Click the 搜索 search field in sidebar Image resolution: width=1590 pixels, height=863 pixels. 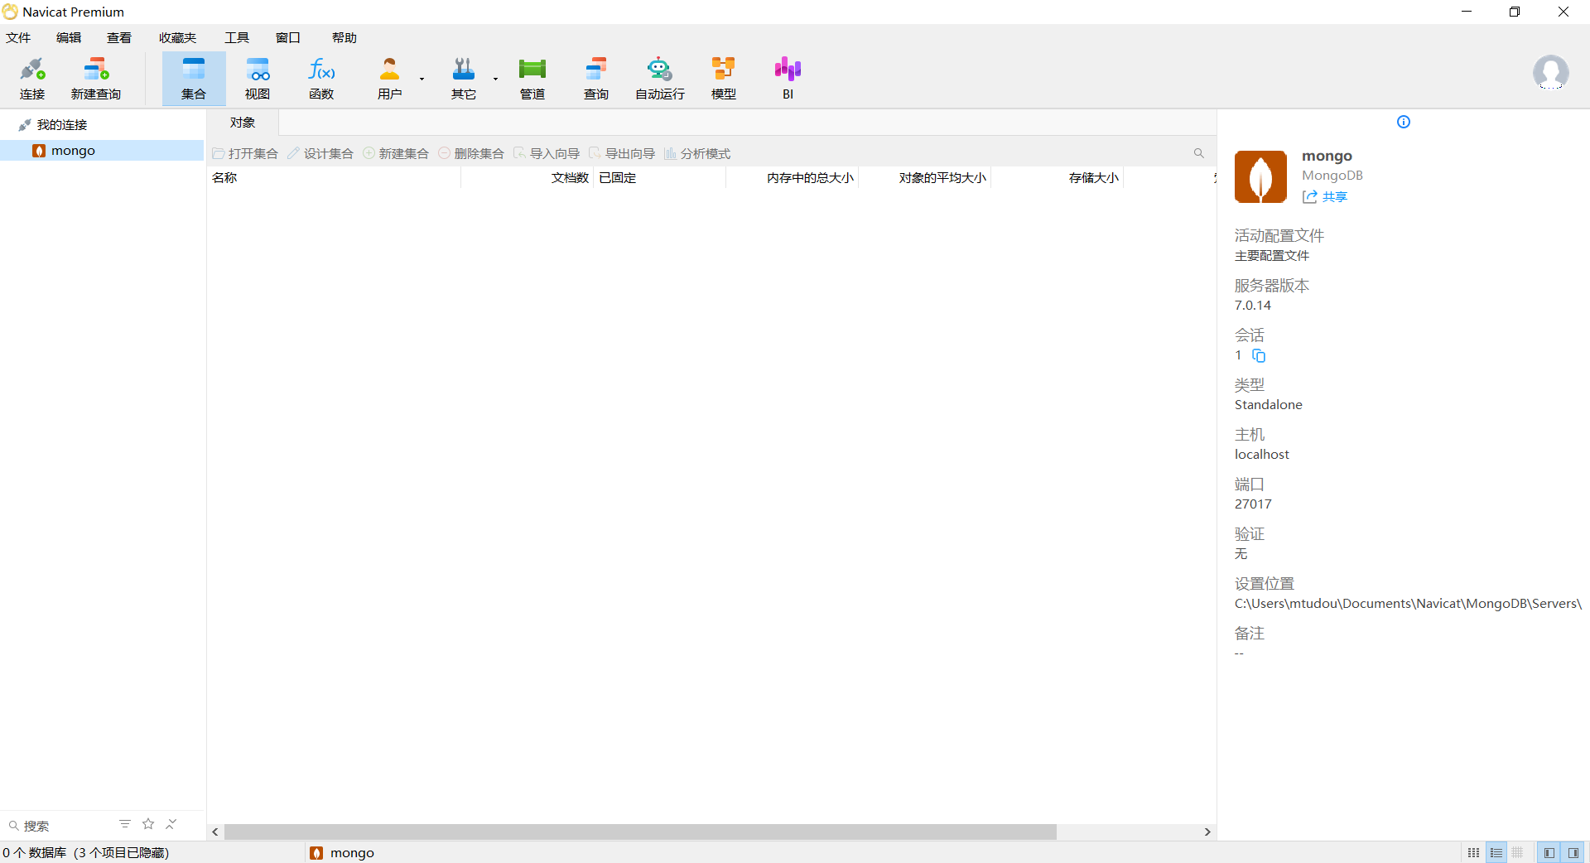click(58, 826)
